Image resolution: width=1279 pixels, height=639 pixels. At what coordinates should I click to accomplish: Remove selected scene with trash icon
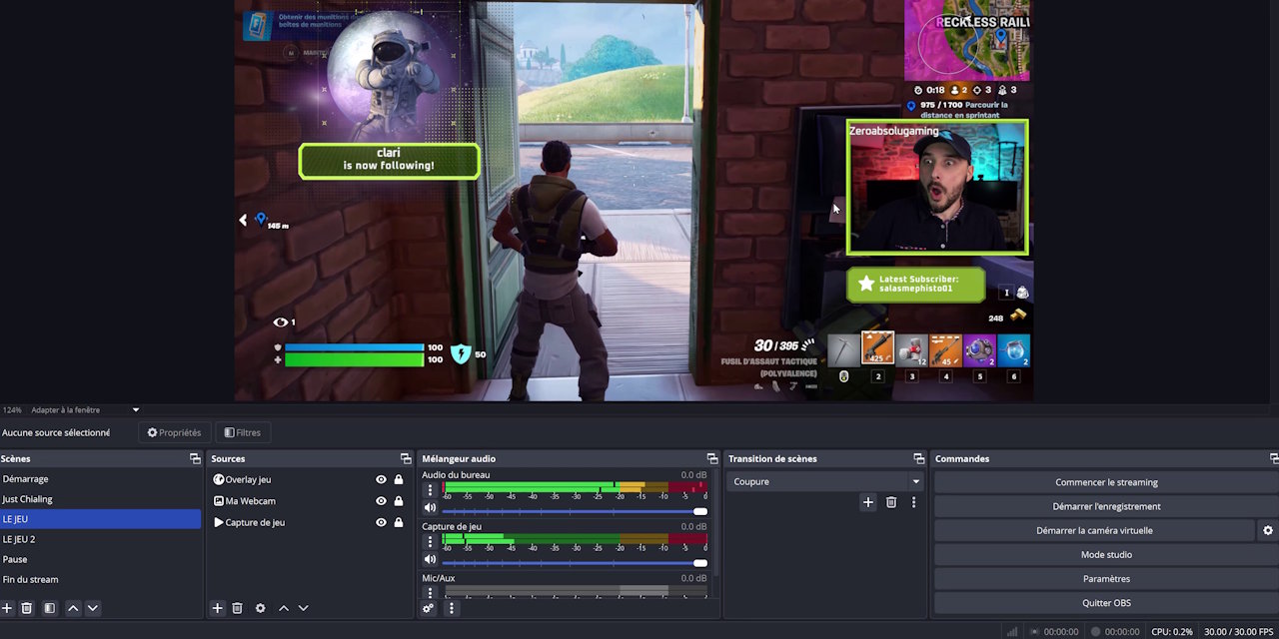click(27, 608)
